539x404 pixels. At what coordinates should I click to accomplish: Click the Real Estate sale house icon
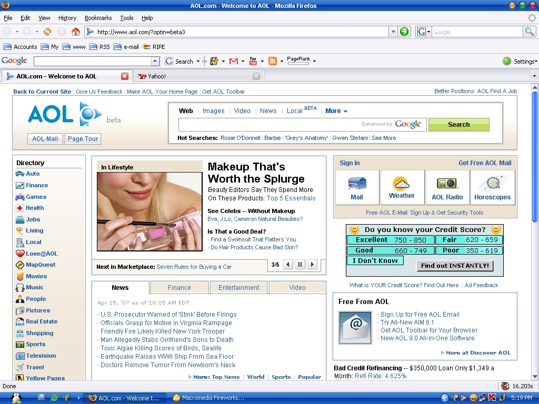(20, 321)
